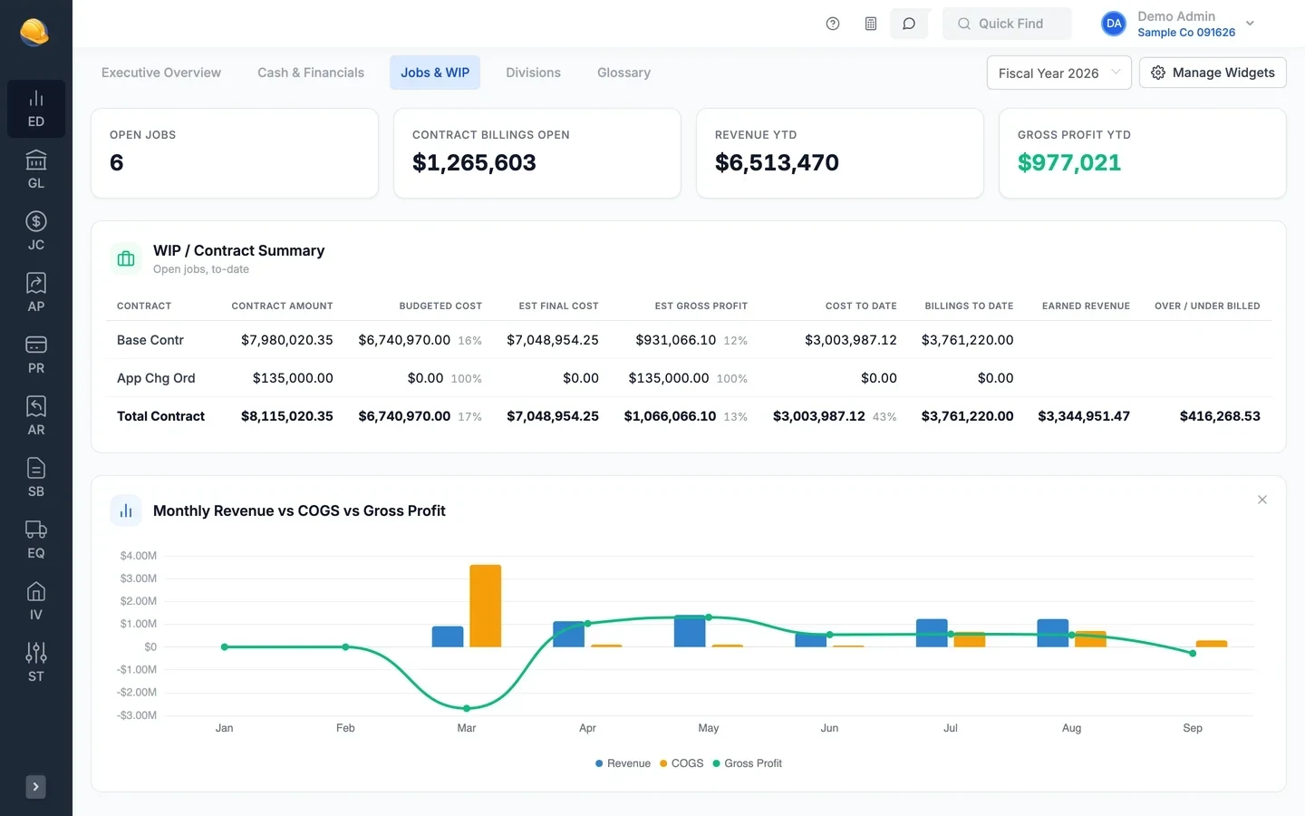Click the Total Contract row label
1305x816 pixels.
[160, 416]
